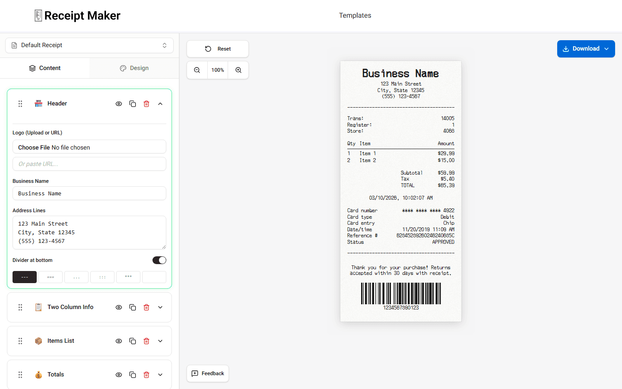Expand the Totals section
The image size is (622, 389).
click(x=160, y=374)
